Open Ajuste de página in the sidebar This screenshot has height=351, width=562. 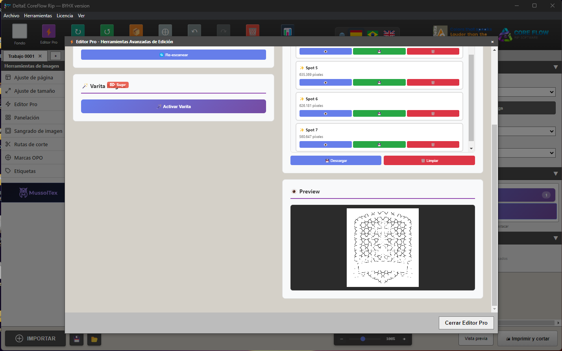33,77
